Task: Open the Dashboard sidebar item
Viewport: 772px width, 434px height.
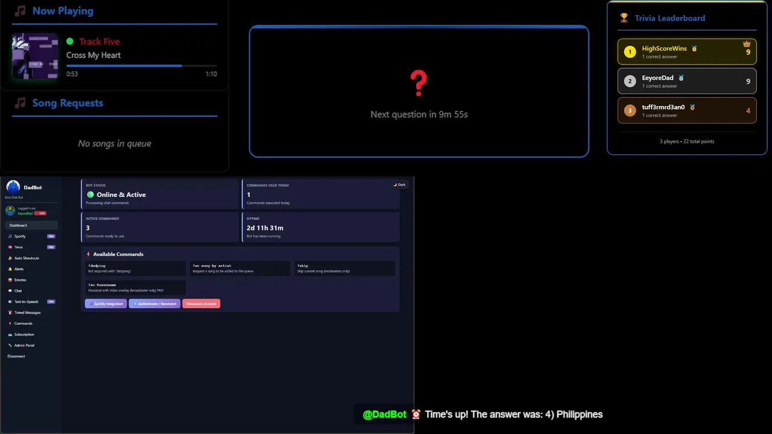Action: 31,225
